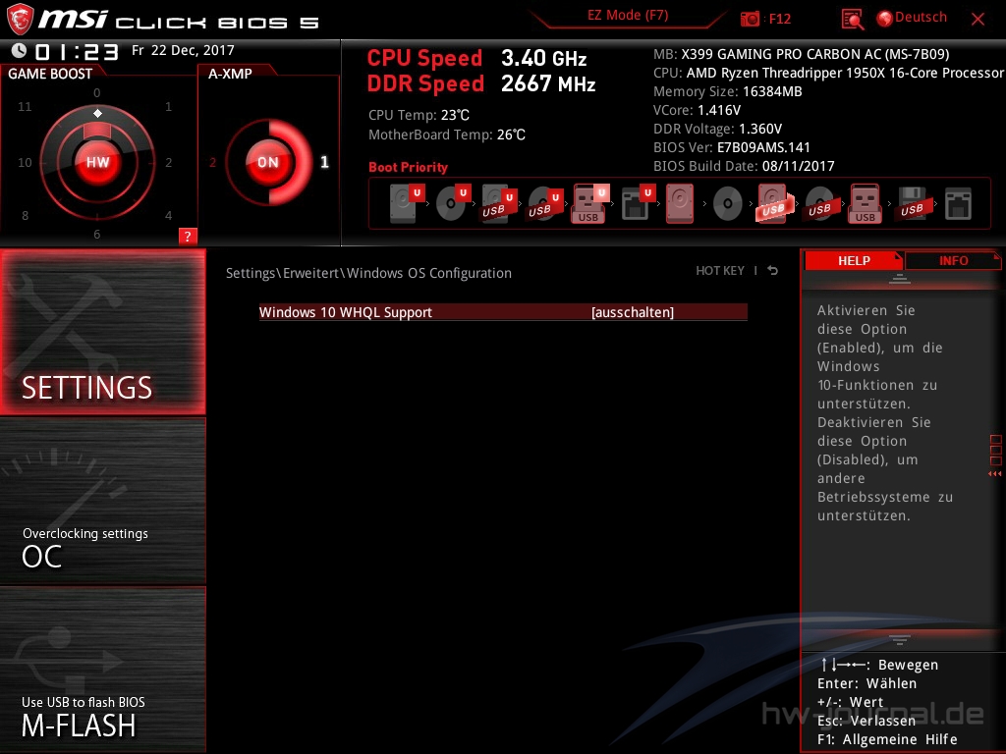This screenshot has height=754, width=1006.
Task: Switch to the HELP tab
Action: click(x=854, y=260)
